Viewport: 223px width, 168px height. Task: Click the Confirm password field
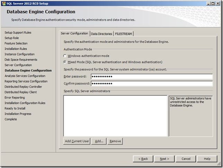152,84
